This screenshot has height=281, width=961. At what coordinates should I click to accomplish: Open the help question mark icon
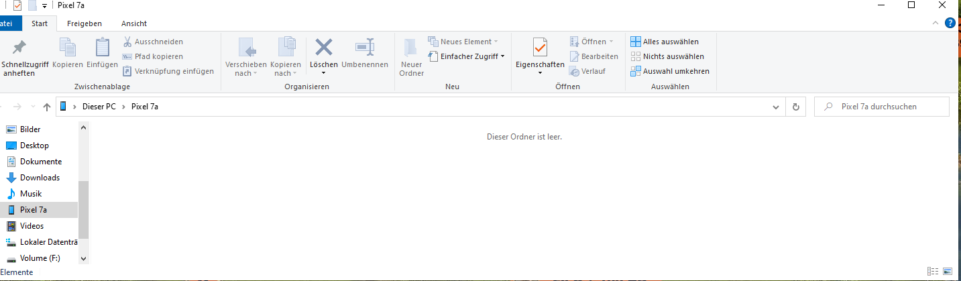950,23
